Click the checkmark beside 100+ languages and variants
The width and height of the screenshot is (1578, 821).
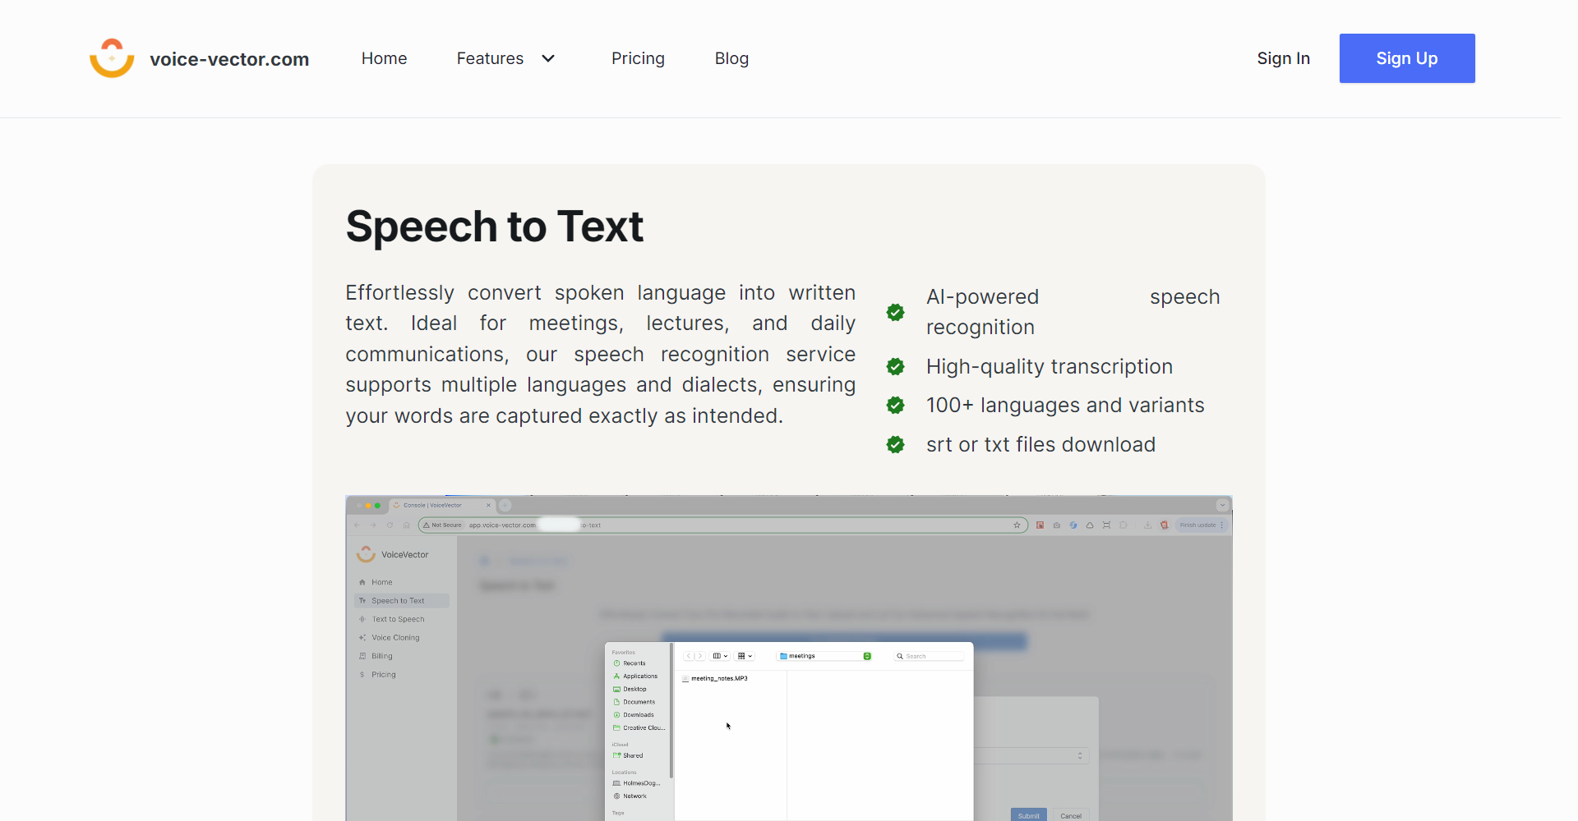pyautogui.click(x=895, y=405)
